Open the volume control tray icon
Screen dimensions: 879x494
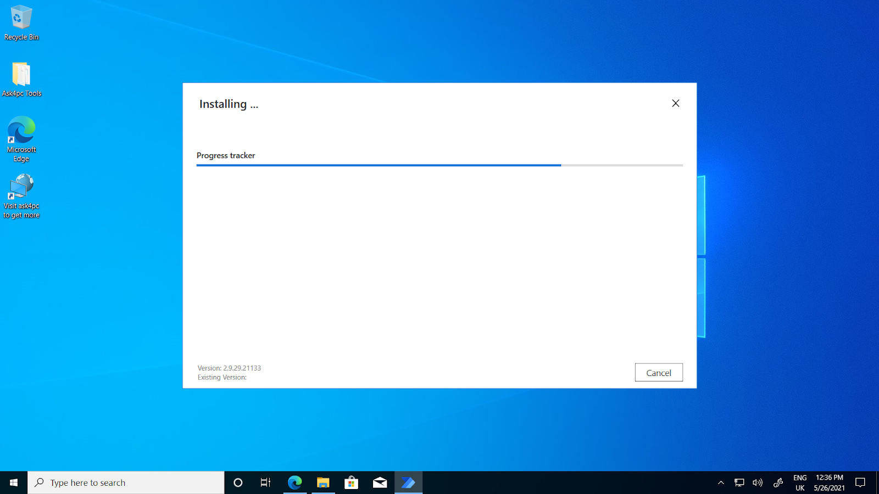coord(758,482)
